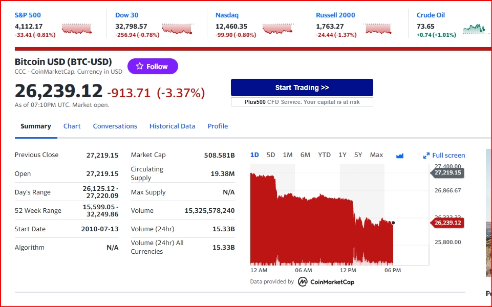Click the Open value 27,219.15
Screen dimensions: 492x307
tap(102, 174)
